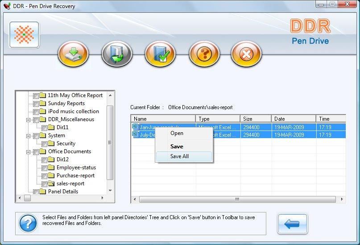Sort by the Size column header
Image resolution: width=360 pixels, height=245 pixels.
click(x=256, y=119)
